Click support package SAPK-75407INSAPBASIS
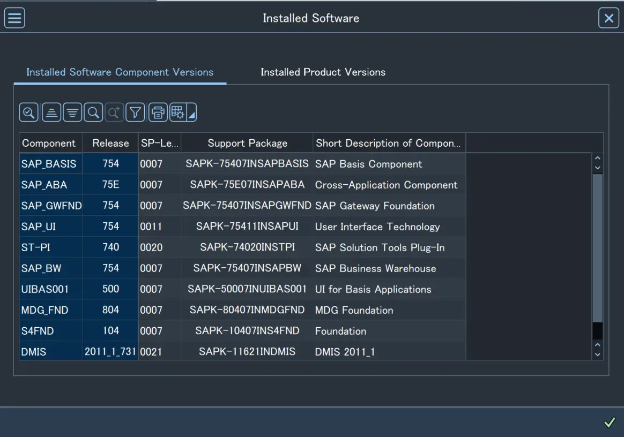624x437 pixels. coord(247,164)
